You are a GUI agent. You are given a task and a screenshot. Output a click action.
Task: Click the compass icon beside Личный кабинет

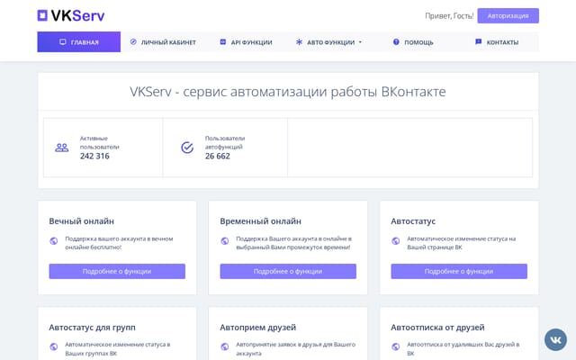133,42
